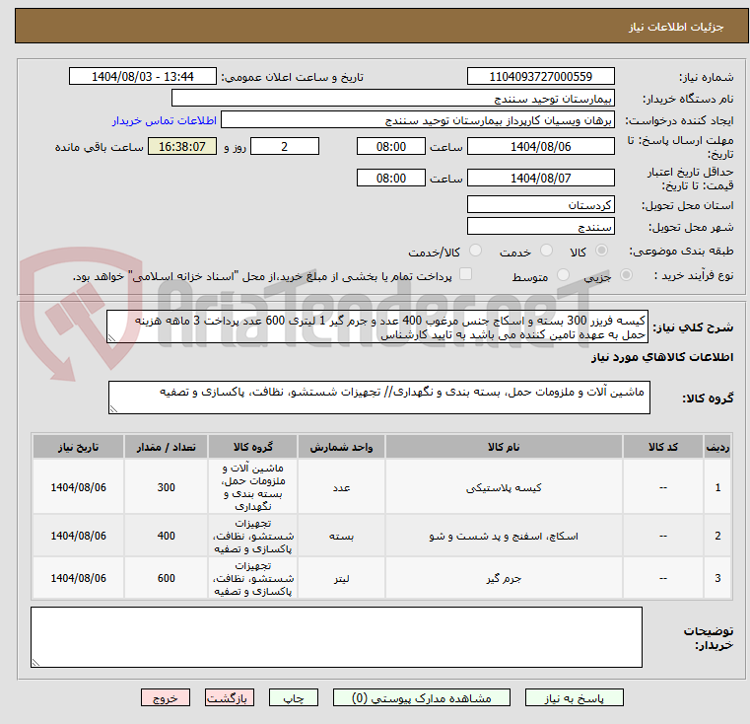Click the quantity 300 cell
750x724 pixels.
[x=166, y=487]
